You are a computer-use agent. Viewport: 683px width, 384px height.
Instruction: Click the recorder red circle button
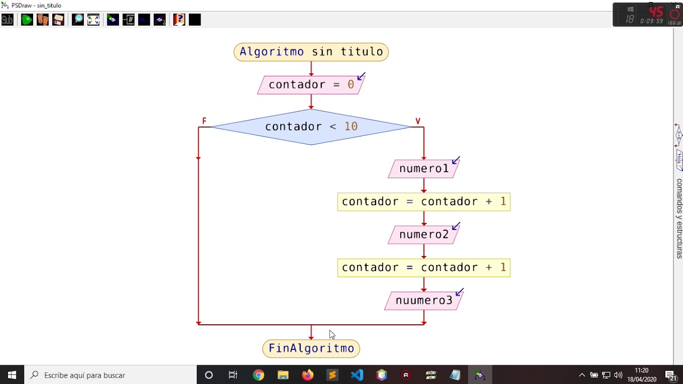tap(674, 14)
